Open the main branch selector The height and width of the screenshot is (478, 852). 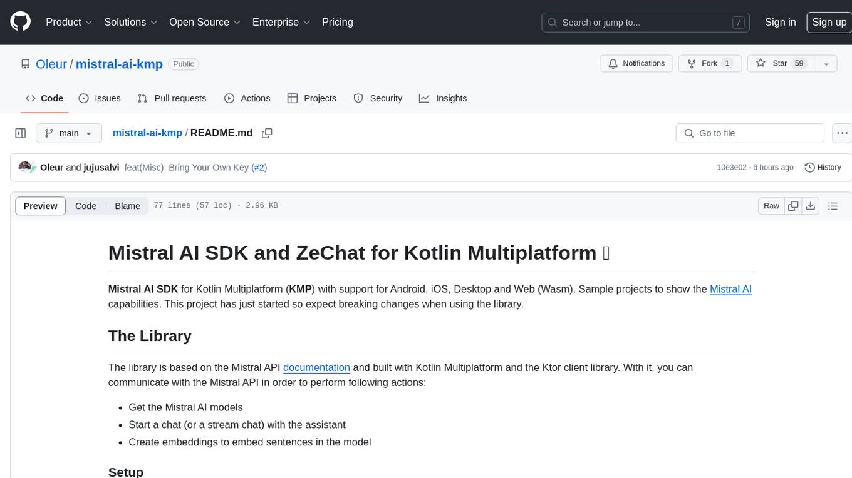click(68, 133)
